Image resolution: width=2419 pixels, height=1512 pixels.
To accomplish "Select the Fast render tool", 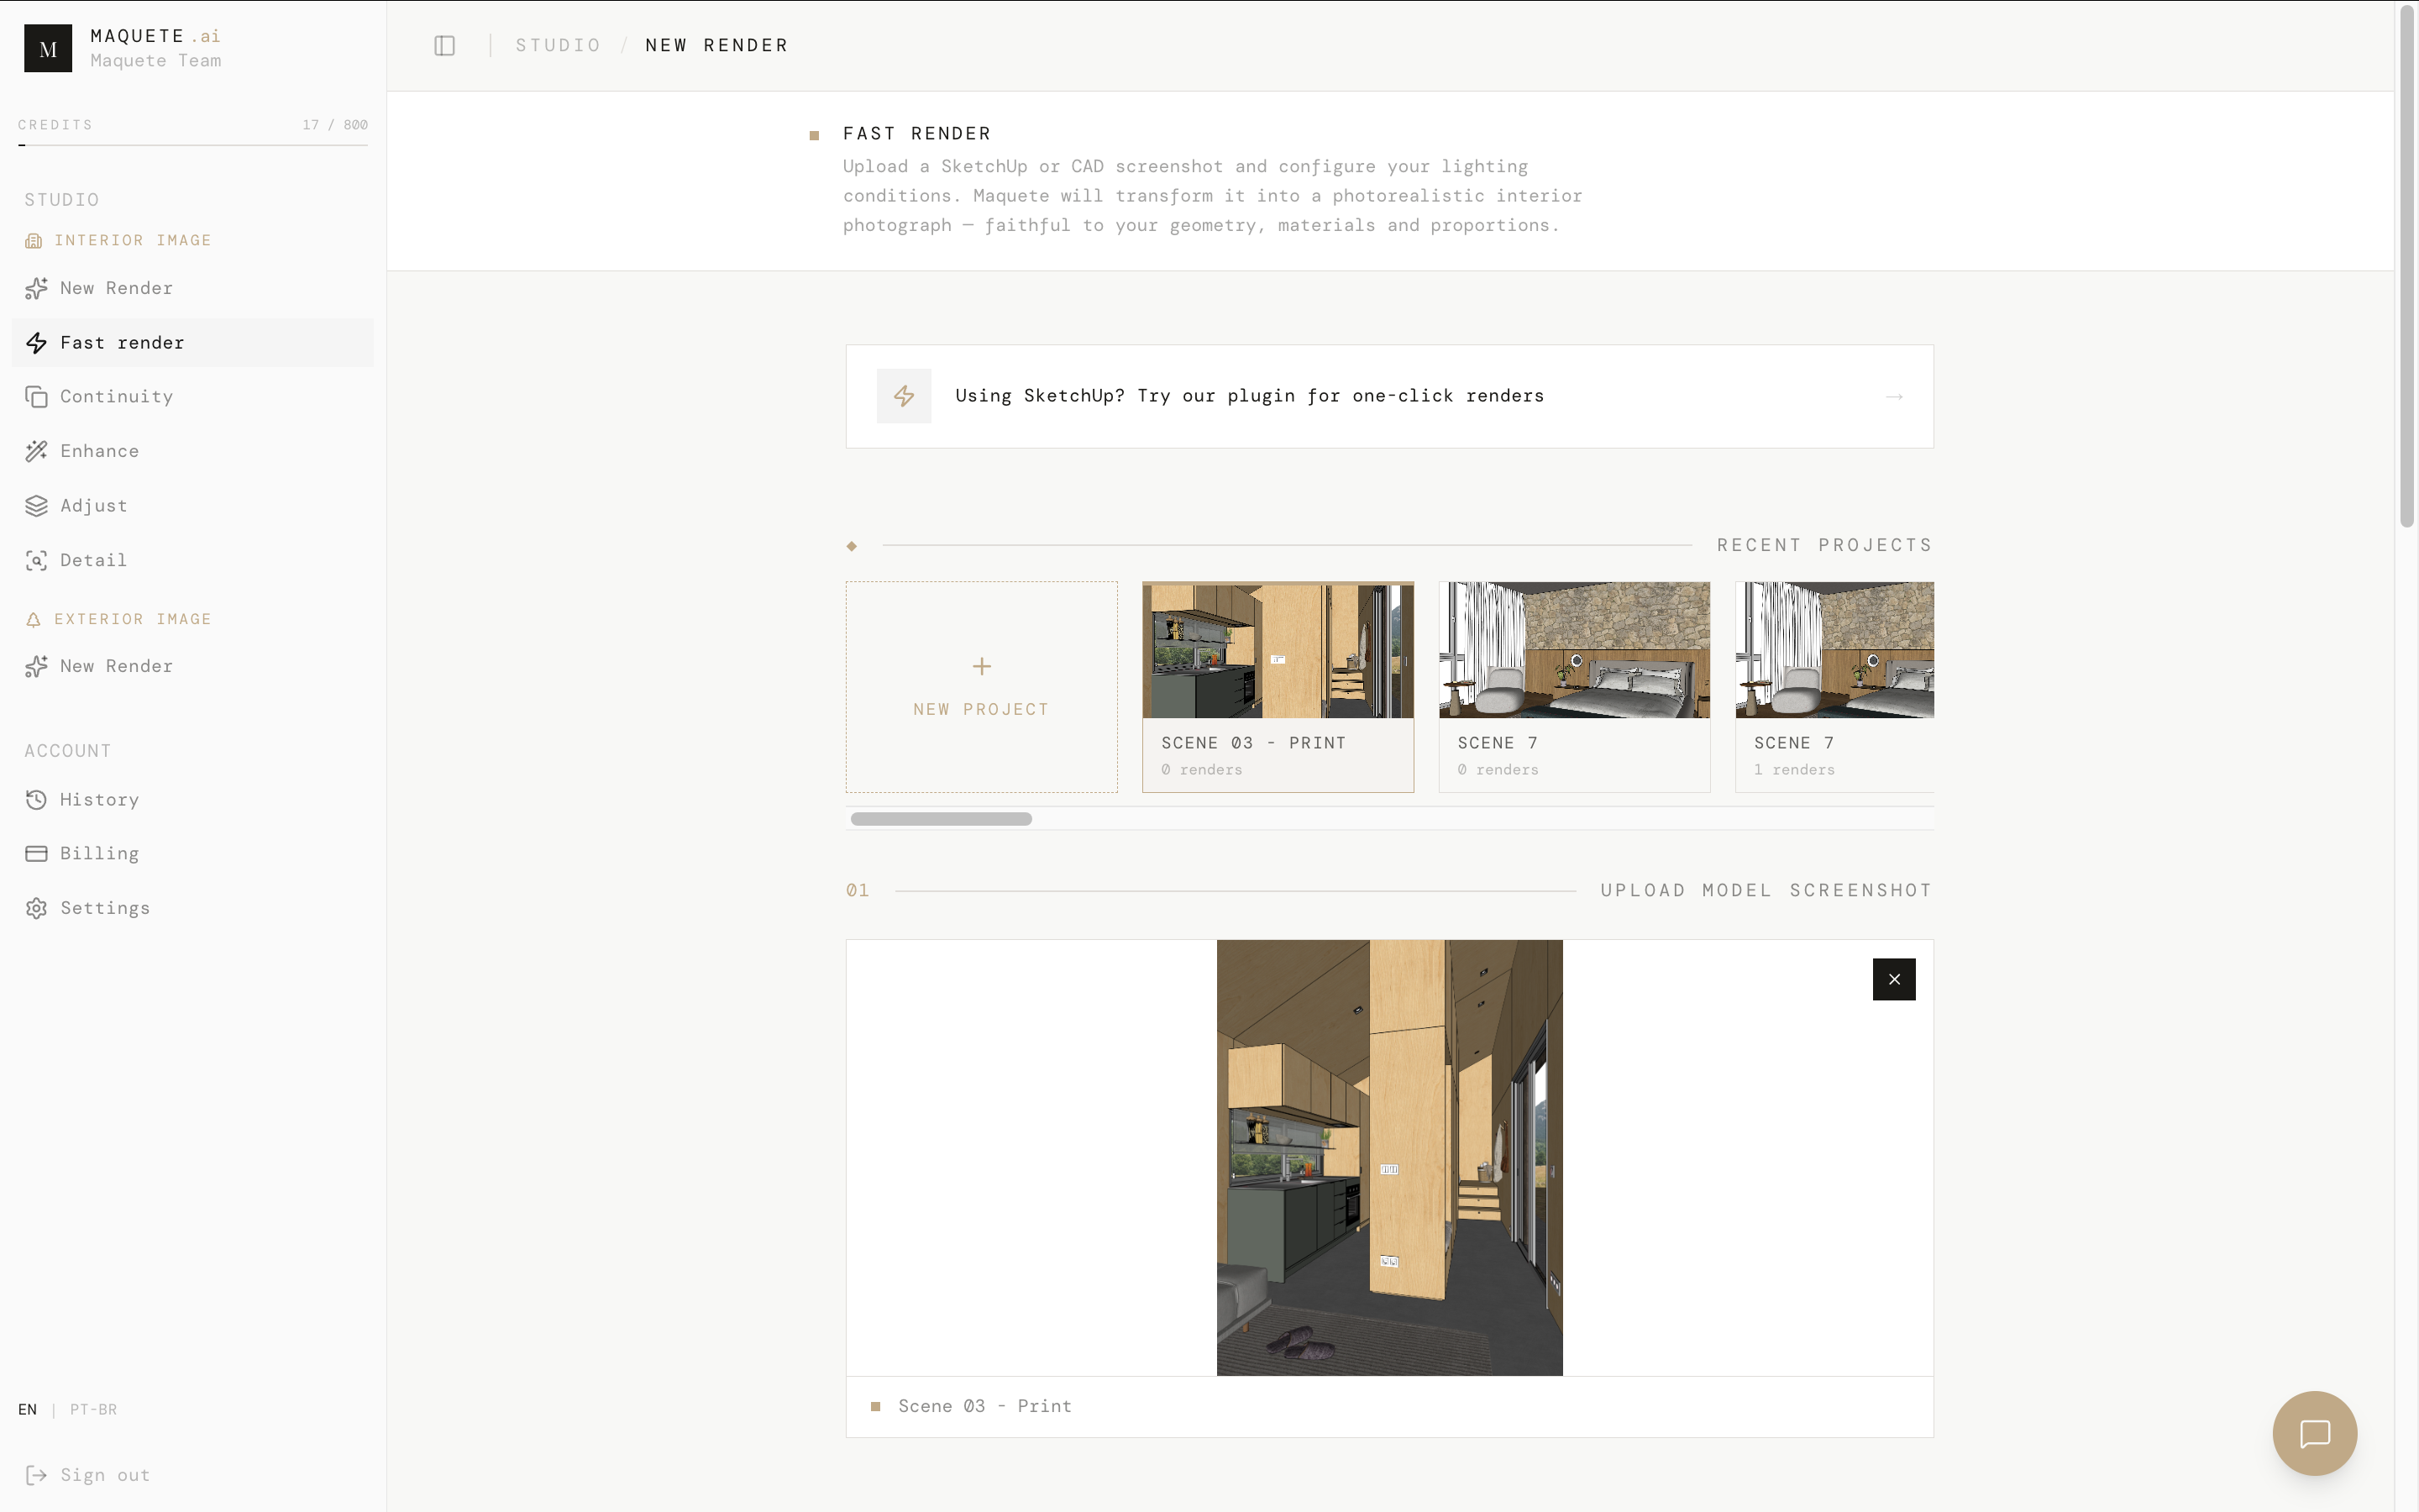I will 122,342.
